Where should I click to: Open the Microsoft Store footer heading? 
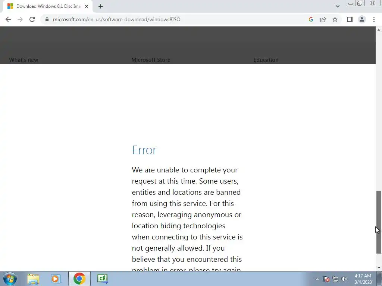coord(151,60)
